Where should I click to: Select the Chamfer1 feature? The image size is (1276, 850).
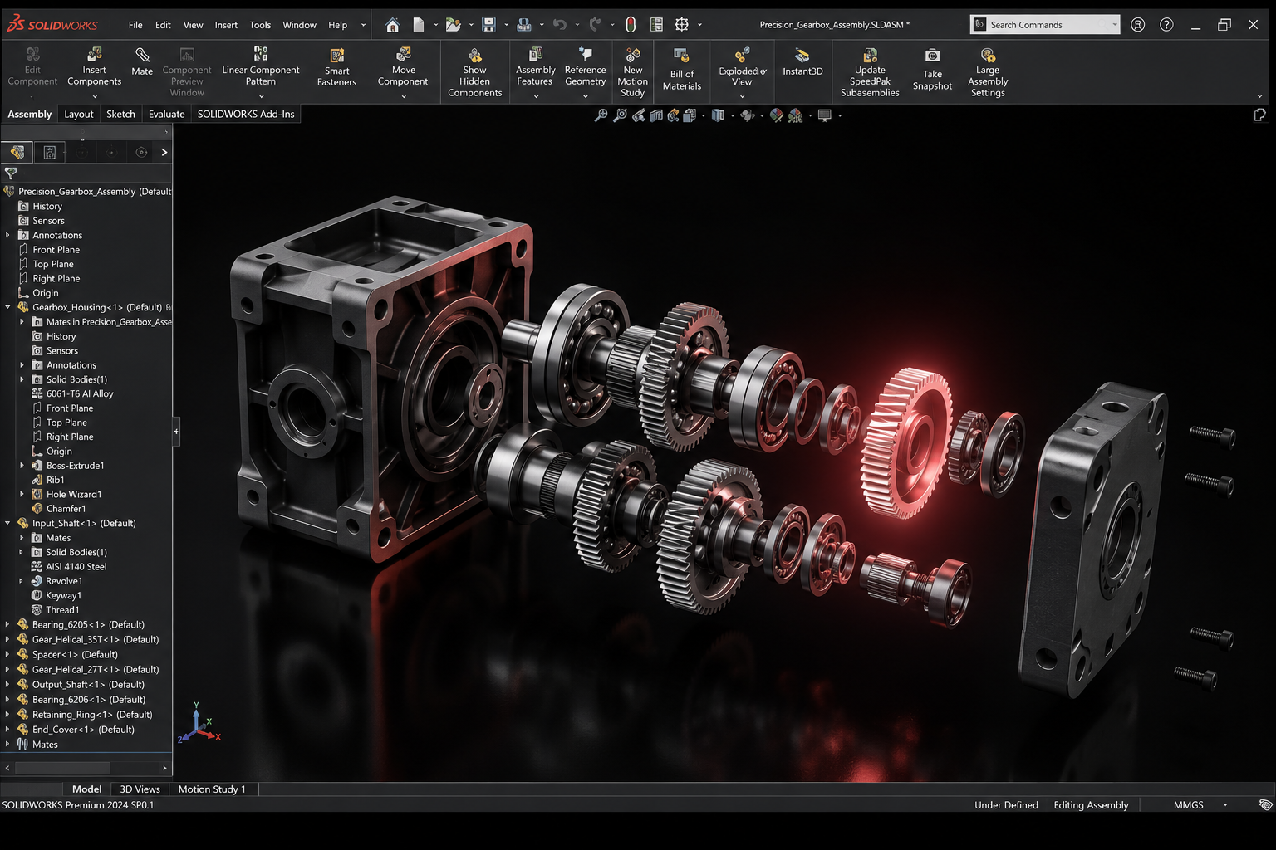(x=66, y=508)
